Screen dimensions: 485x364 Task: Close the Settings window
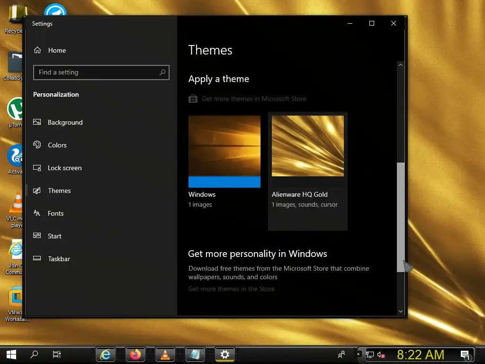[394, 23]
